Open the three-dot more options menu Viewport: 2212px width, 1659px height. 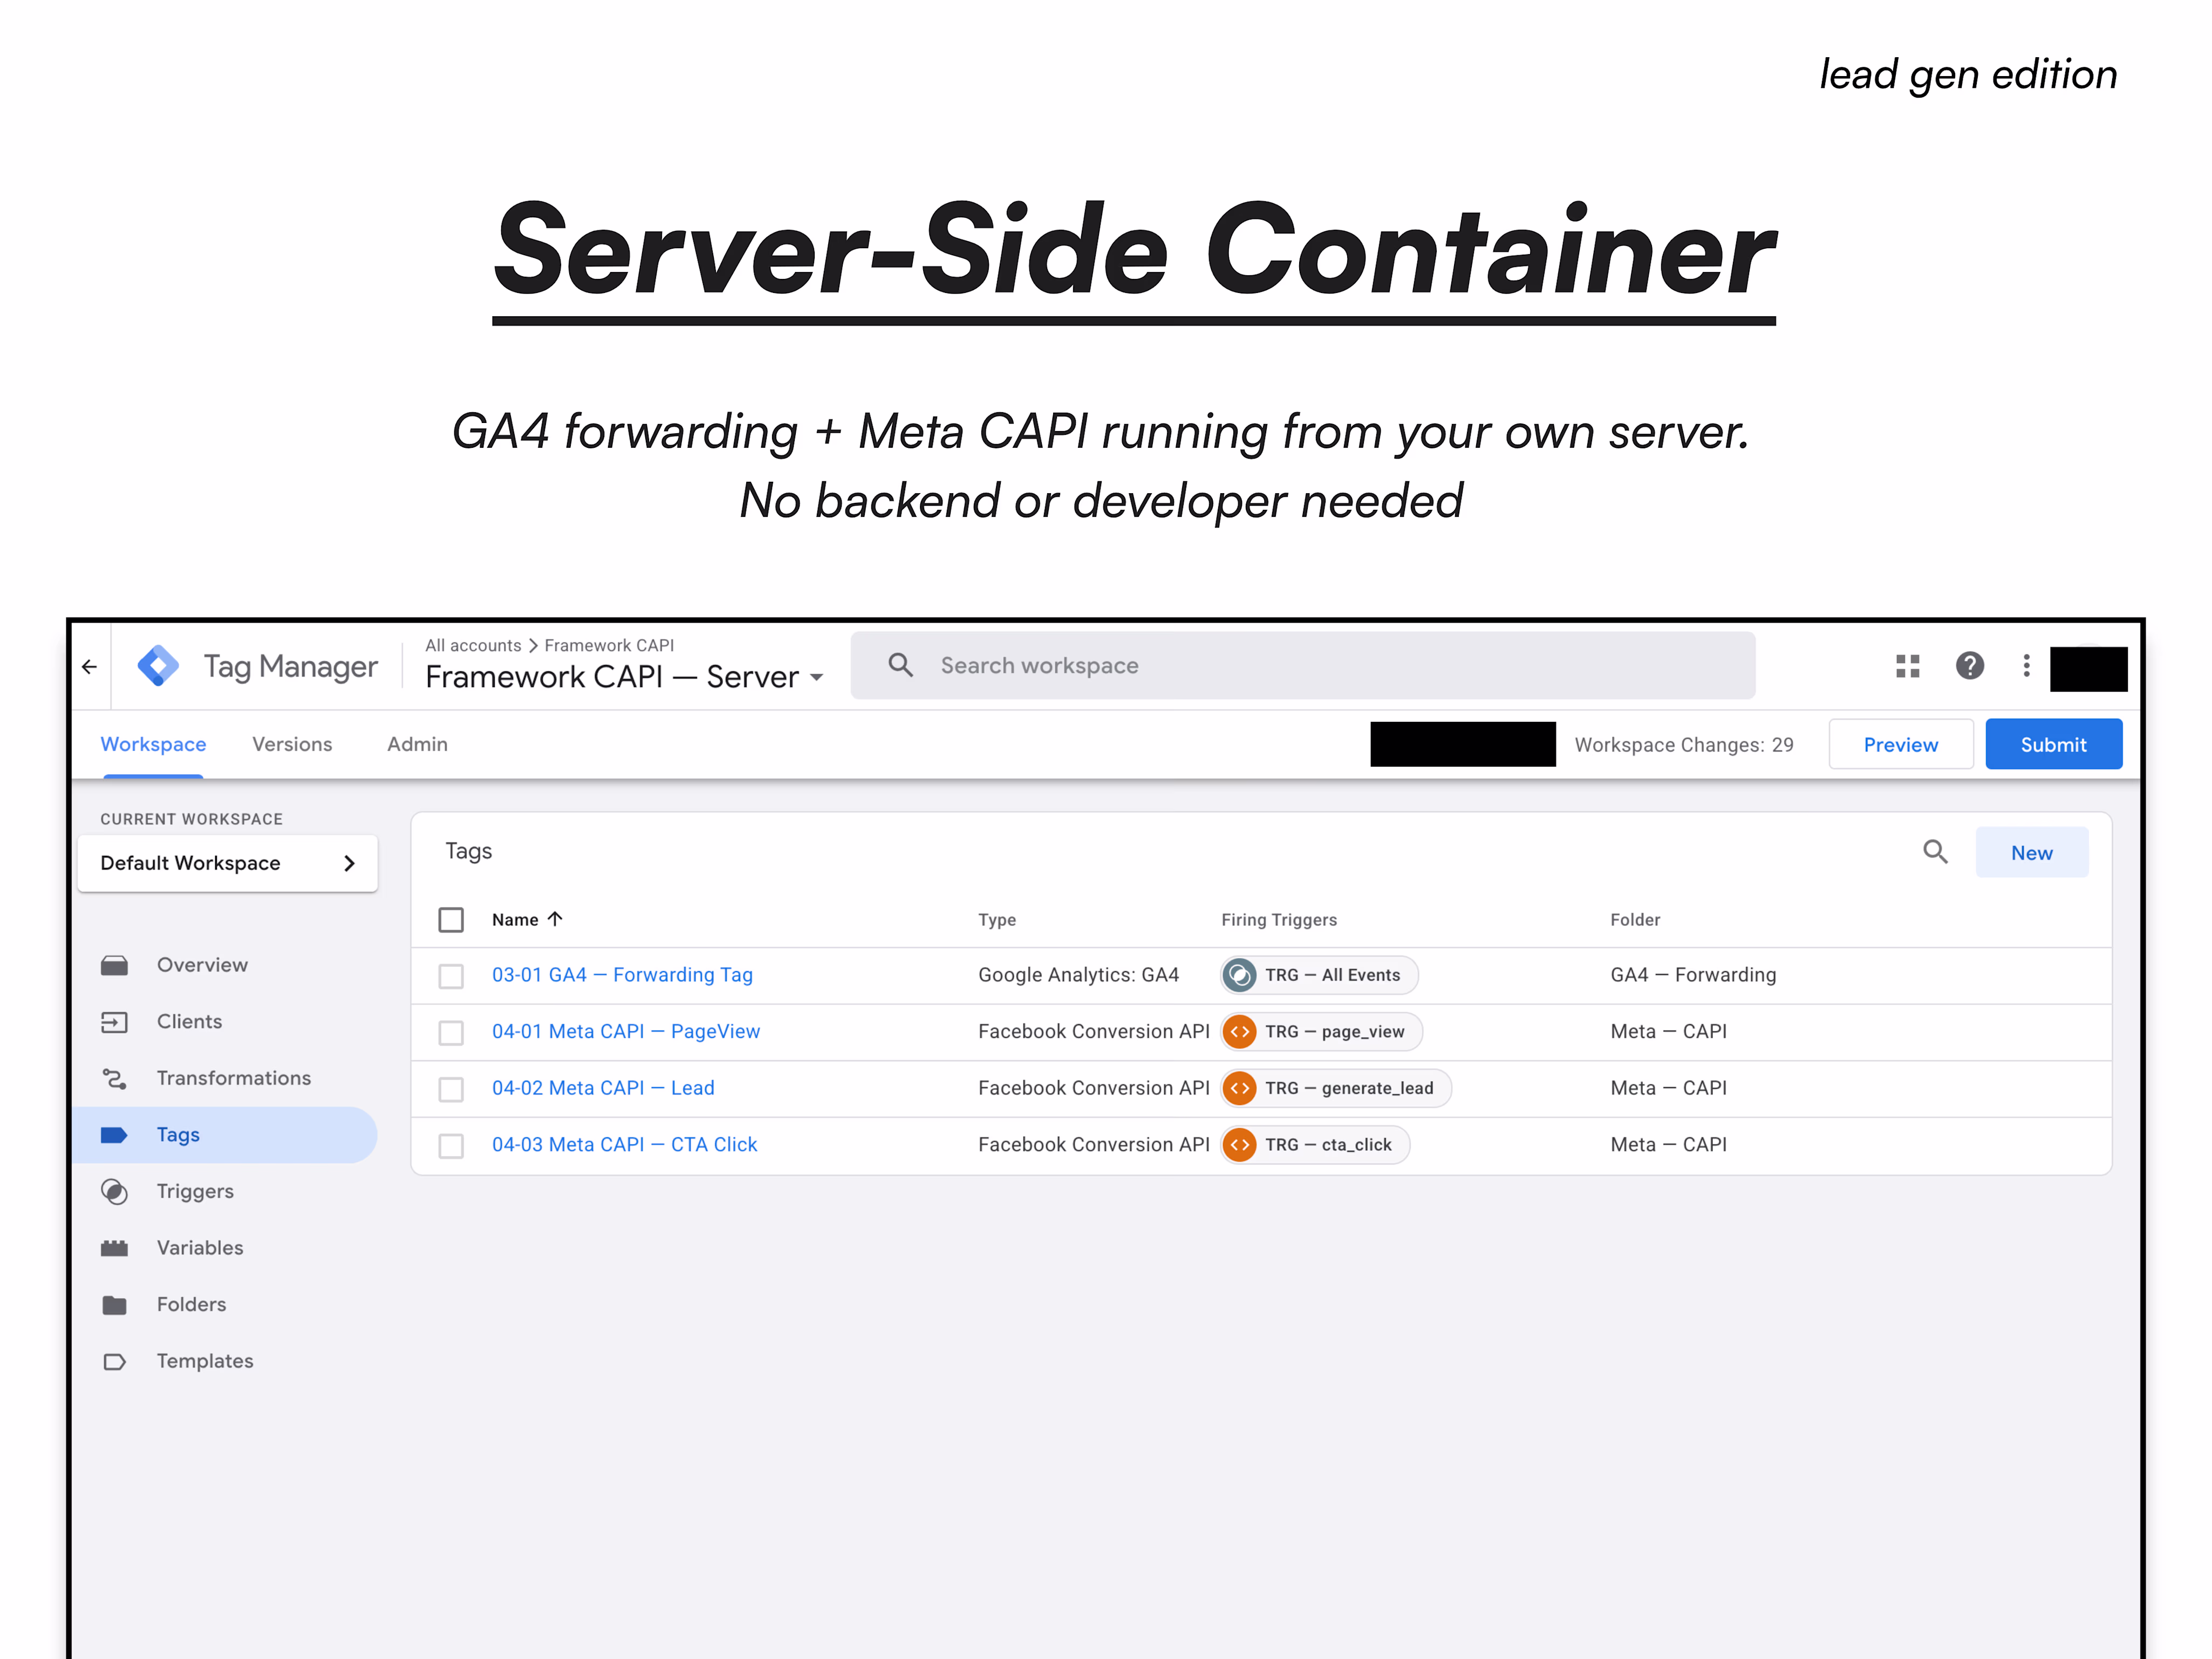coord(2026,666)
